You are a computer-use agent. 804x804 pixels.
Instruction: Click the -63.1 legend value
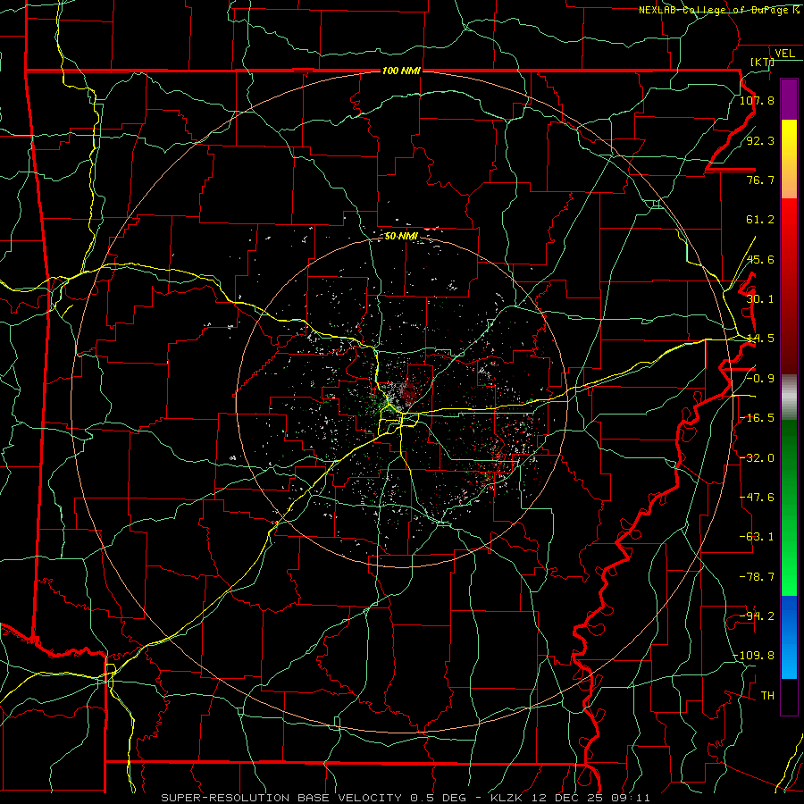pyautogui.click(x=757, y=537)
